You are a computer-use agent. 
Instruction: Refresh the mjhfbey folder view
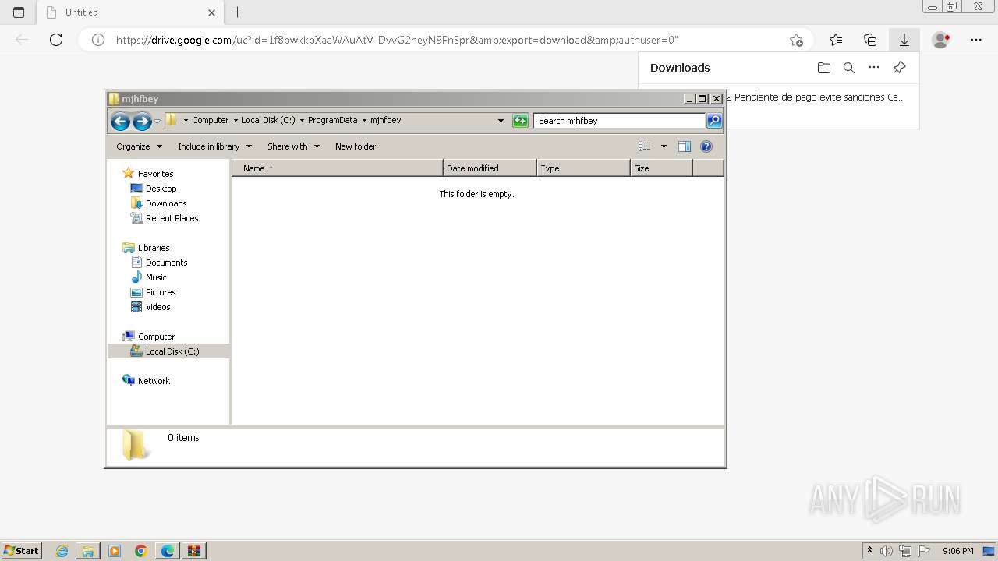click(x=520, y=121)
